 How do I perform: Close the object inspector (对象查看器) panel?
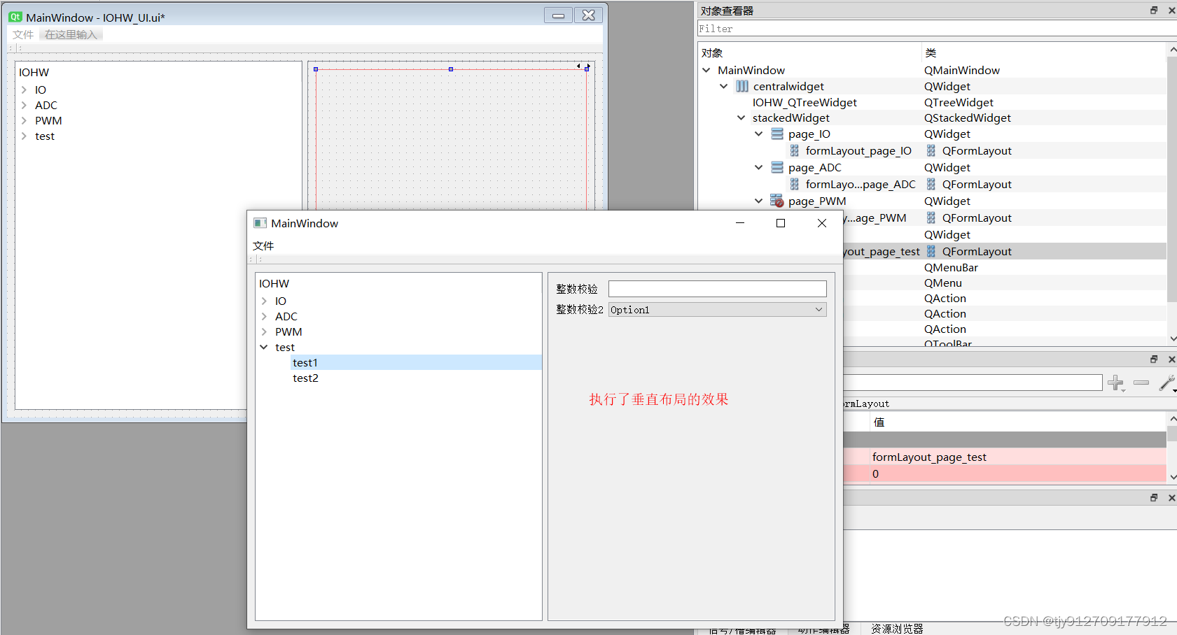1171,10
